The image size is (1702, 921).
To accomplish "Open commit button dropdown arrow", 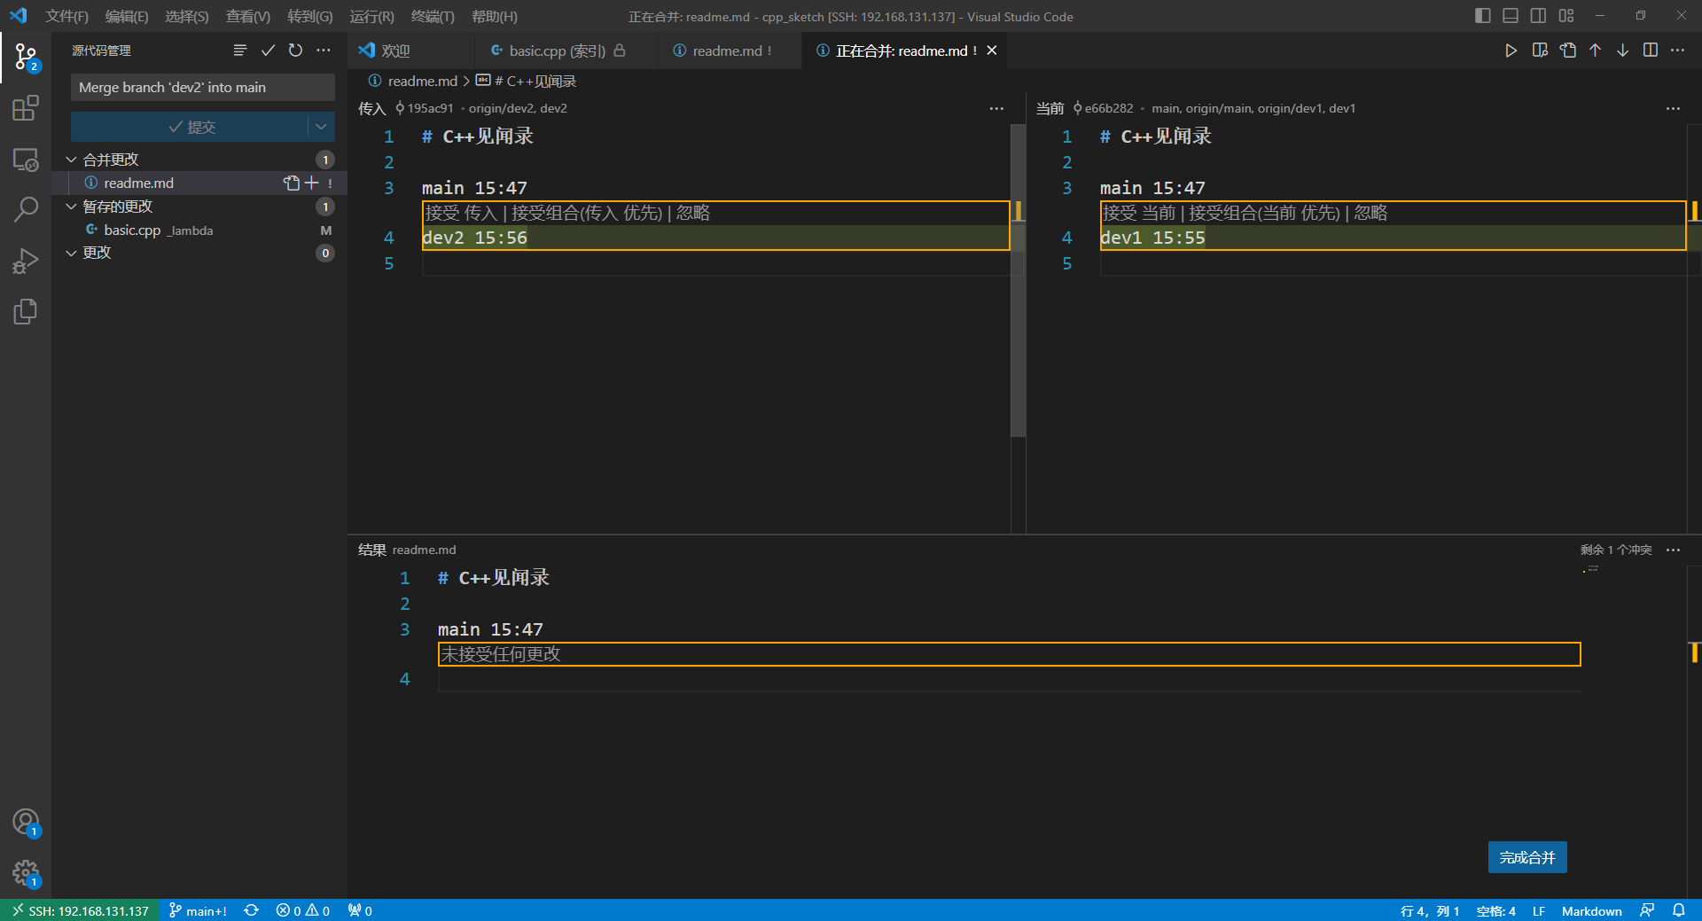I will pos(321,127).
